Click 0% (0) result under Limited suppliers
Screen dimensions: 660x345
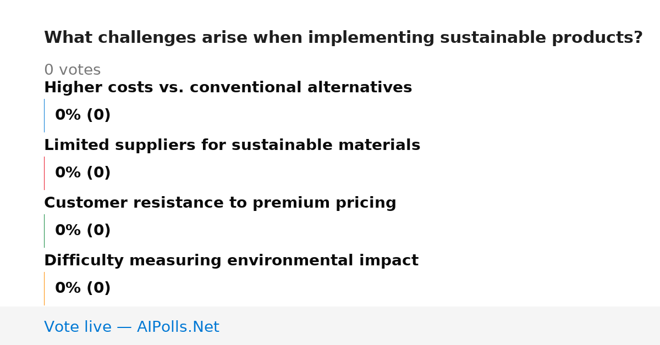point(82,173)
